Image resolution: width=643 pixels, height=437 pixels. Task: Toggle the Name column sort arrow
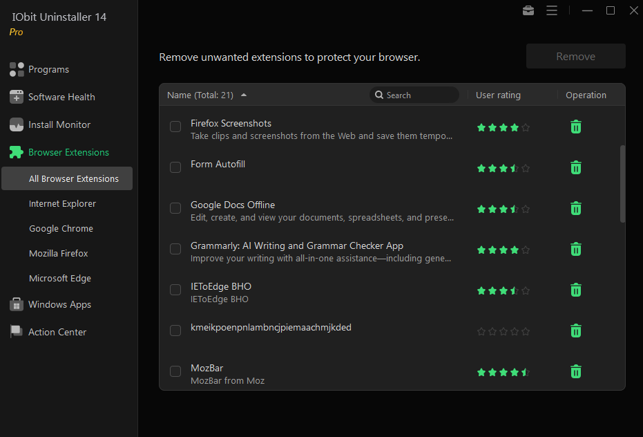click(x=244, y=95)
